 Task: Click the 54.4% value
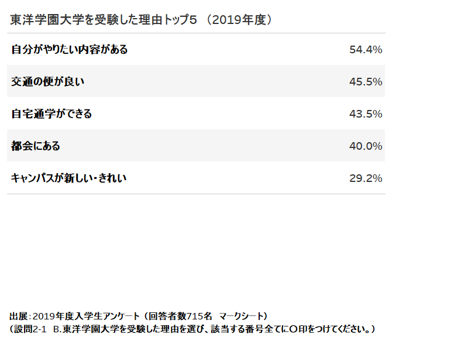pyautogui.click(x=366, y=50)
